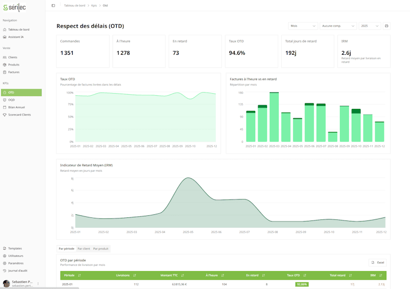Screen dimensions: 410x289
Task: Open Assistant IA from the sidebar
Action: (x=15, y=37)
